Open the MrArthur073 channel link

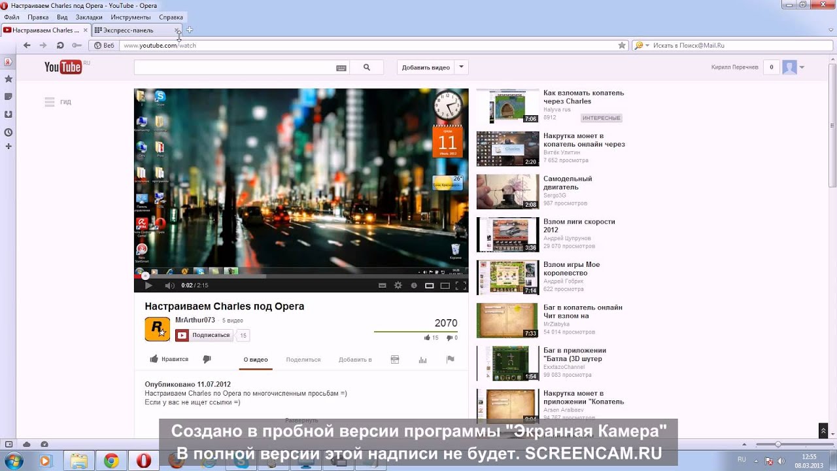tap(195, 320)
